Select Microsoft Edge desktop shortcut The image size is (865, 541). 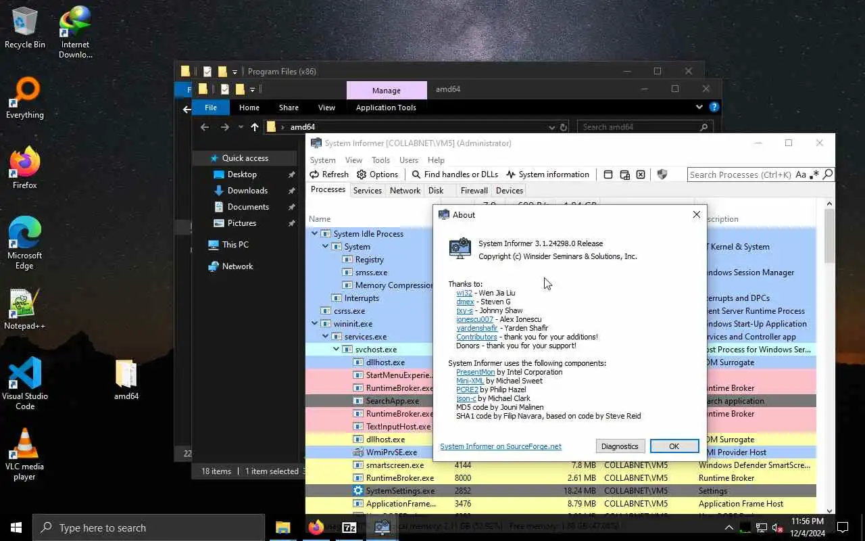click(25, 243)
